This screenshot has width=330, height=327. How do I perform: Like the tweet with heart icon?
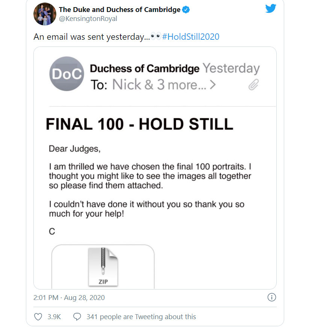pos(38,317)
